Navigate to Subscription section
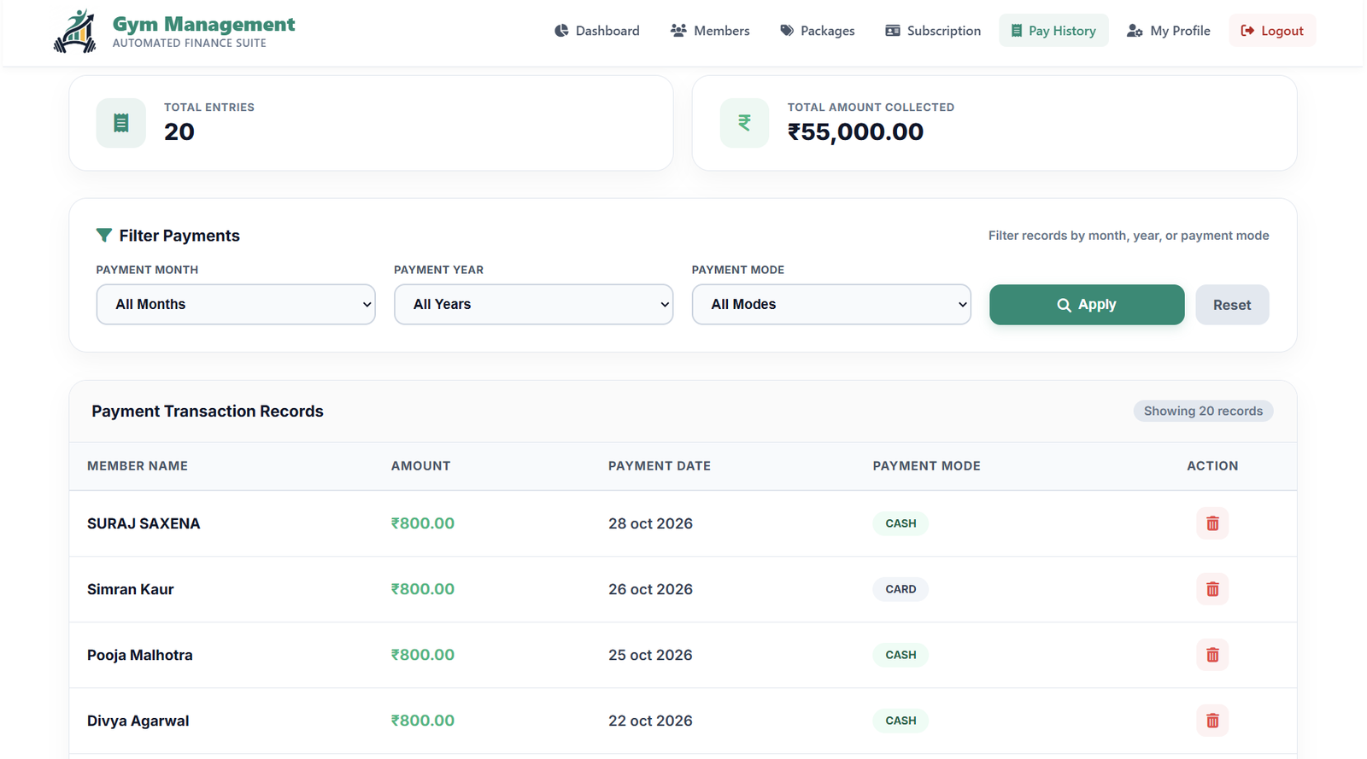 (x=933, y=31)
